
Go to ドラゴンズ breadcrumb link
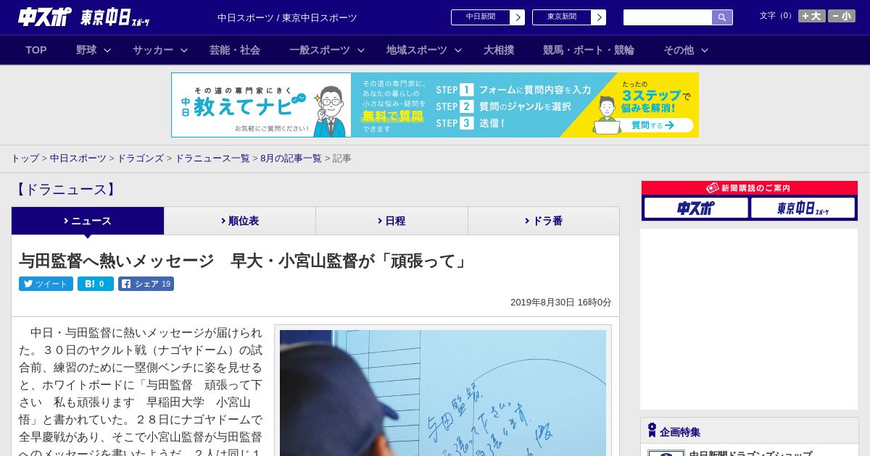[140, 158]
